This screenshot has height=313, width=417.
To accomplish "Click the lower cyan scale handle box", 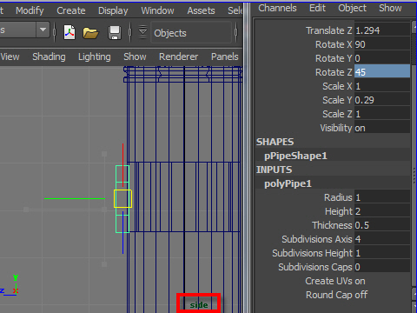I will (x=122, y=223).
